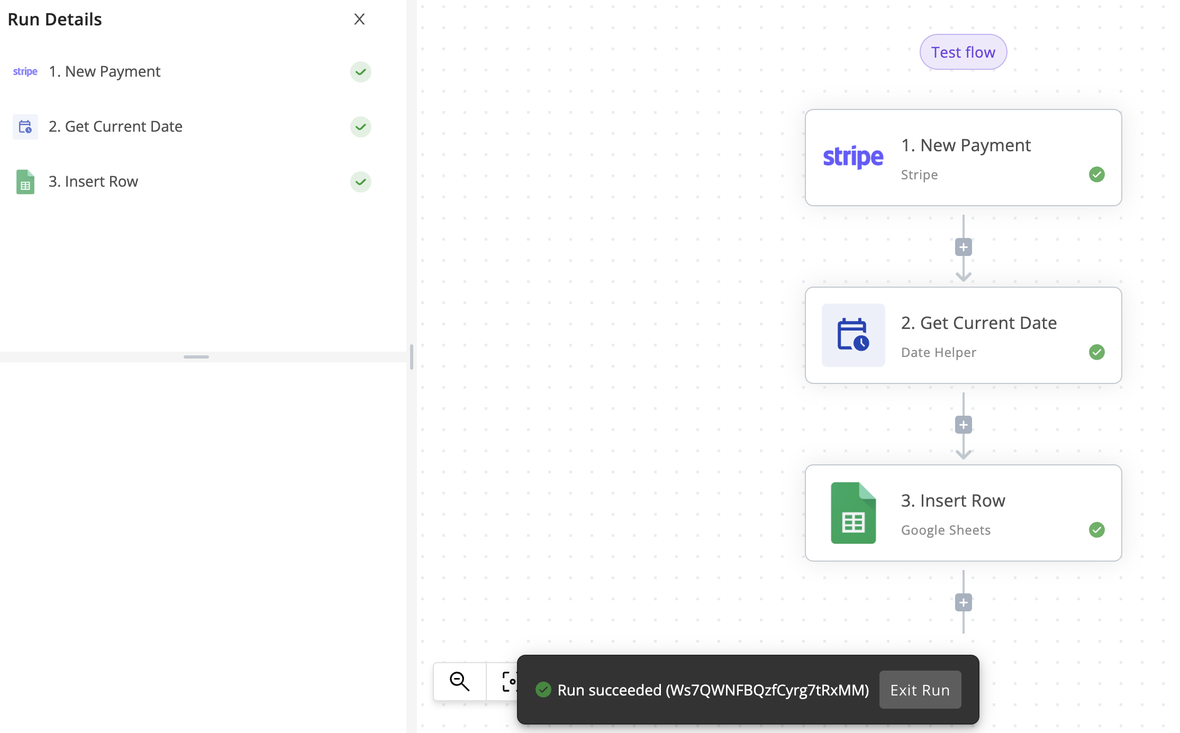Open the 1. New Payment step card on canvas
Viewport: 1180px width, 733px height.
(x=963, y=158)
